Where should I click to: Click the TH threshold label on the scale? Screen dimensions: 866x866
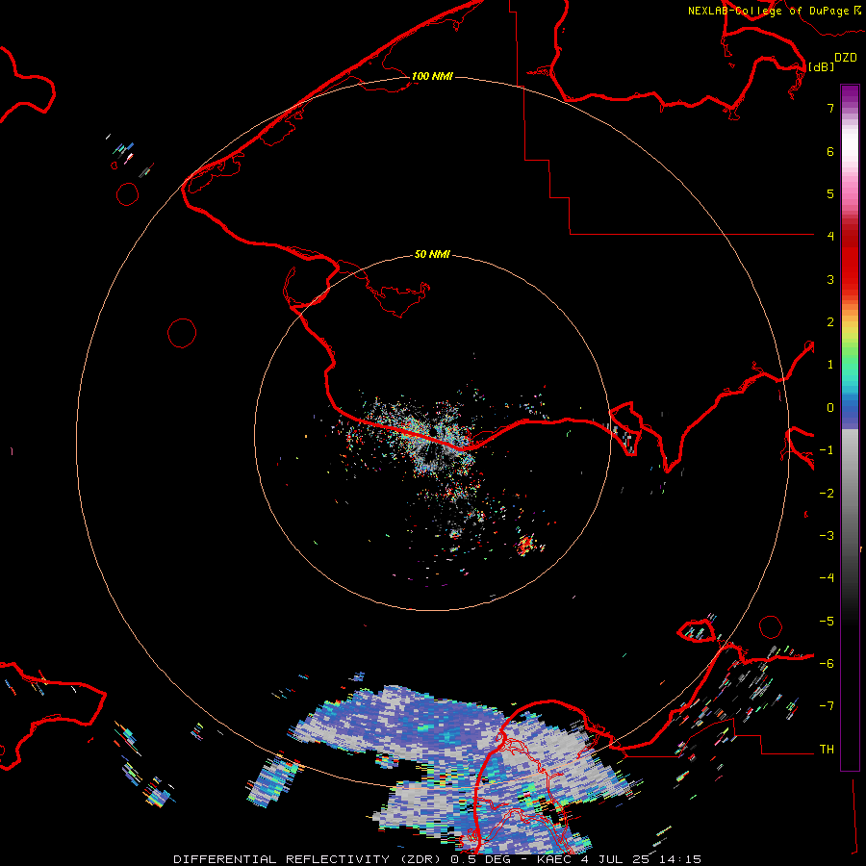pyautogui.click(x=827, y=750)
